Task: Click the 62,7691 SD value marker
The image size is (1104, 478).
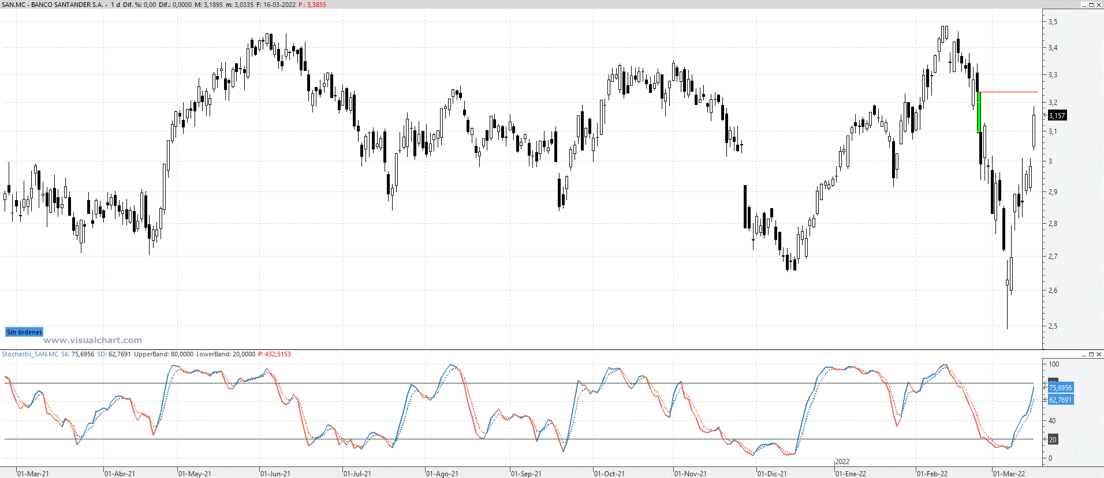Action: point(1060,400)
